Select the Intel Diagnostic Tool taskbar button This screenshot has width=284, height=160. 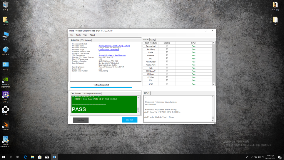(x=54, y=157)
